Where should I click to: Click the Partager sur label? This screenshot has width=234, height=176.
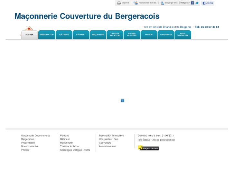pyautogui.click(x=185, y=3)
